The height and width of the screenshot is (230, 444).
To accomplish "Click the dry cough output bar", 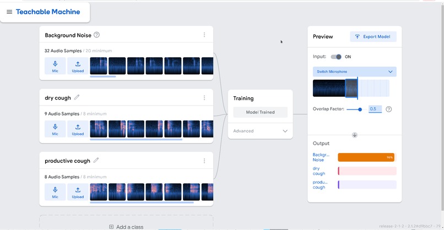I will (x=367, y=171).
